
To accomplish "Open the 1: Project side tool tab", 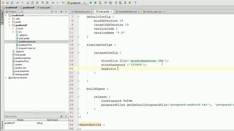I will click(x=2, y=17).
